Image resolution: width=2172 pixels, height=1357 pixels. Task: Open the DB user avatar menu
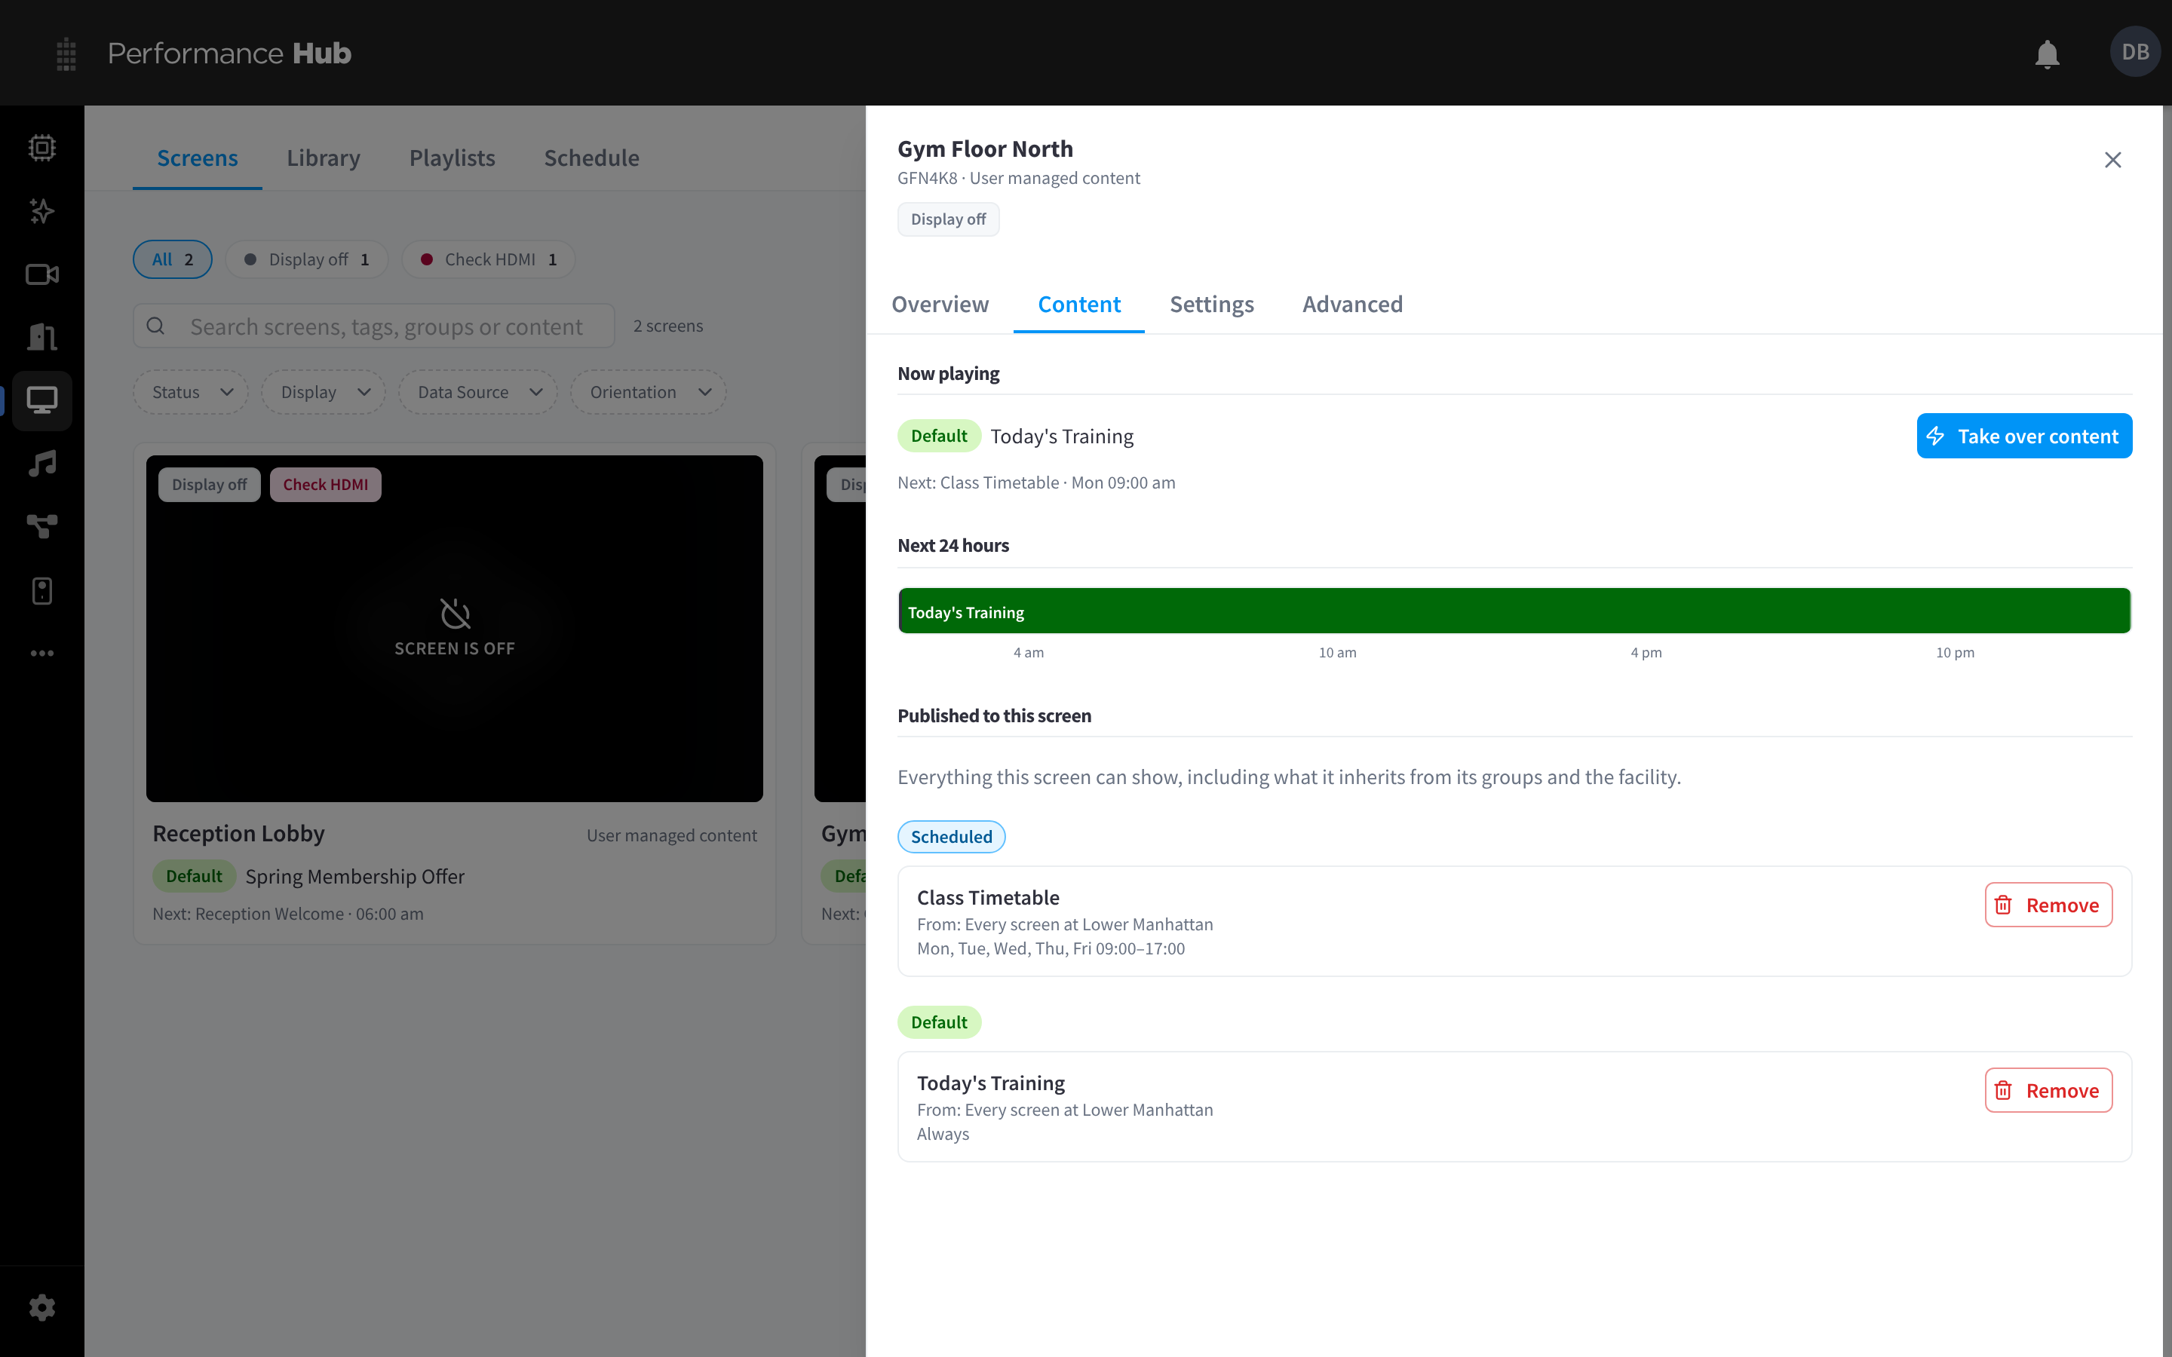pyautogui.click(x=2134, y=52)
